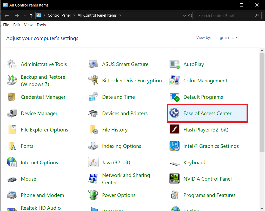This screenshot has width=265, height=211.
Task: Open the Phone and Modem icon
Action: [x=12, y=195]
